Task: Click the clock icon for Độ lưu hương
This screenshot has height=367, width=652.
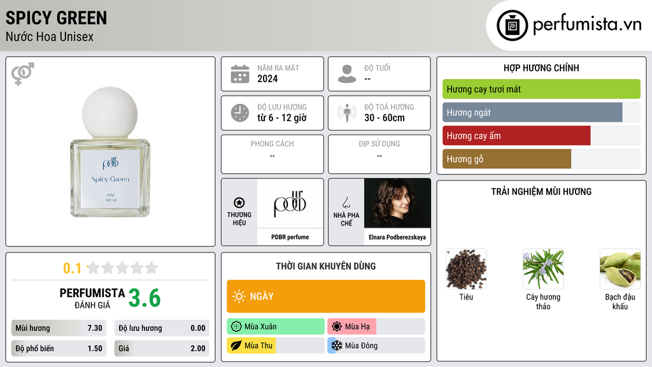Action: click(x=240, y=113)
